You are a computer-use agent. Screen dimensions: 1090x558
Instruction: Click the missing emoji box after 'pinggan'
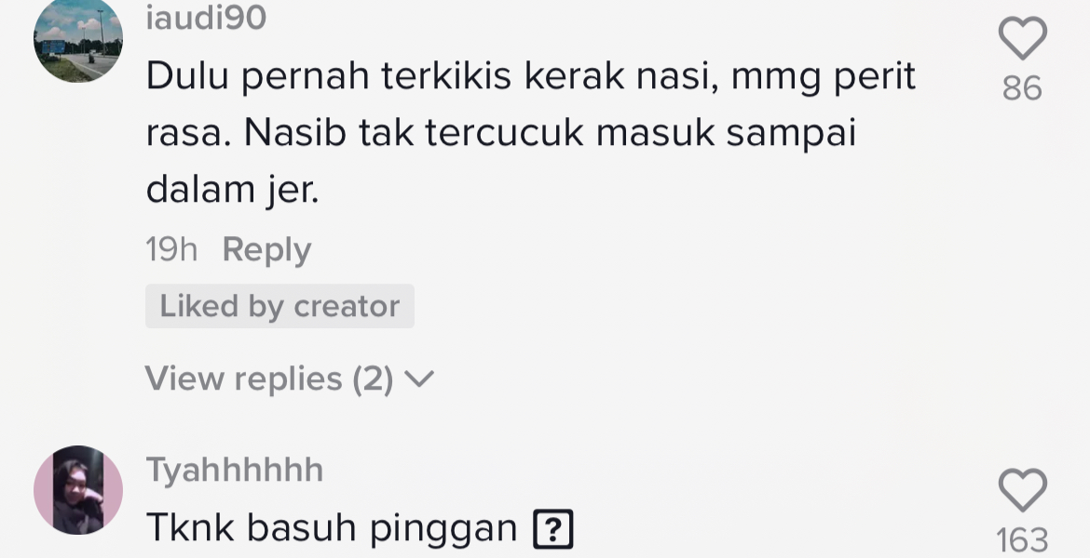click(x=552, y=530)
